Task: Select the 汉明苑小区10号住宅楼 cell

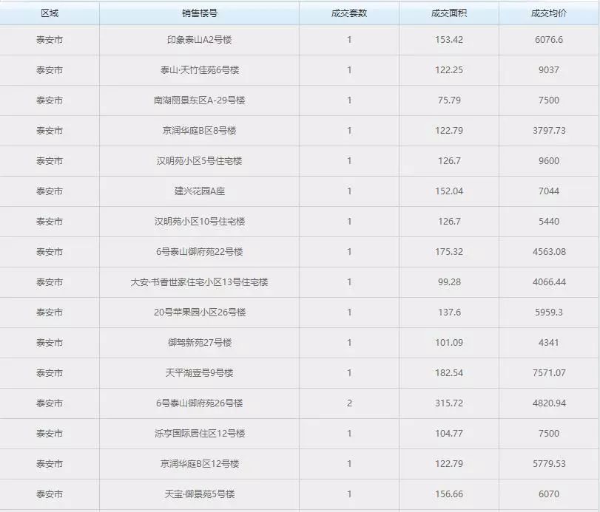Action: [199, 221]
